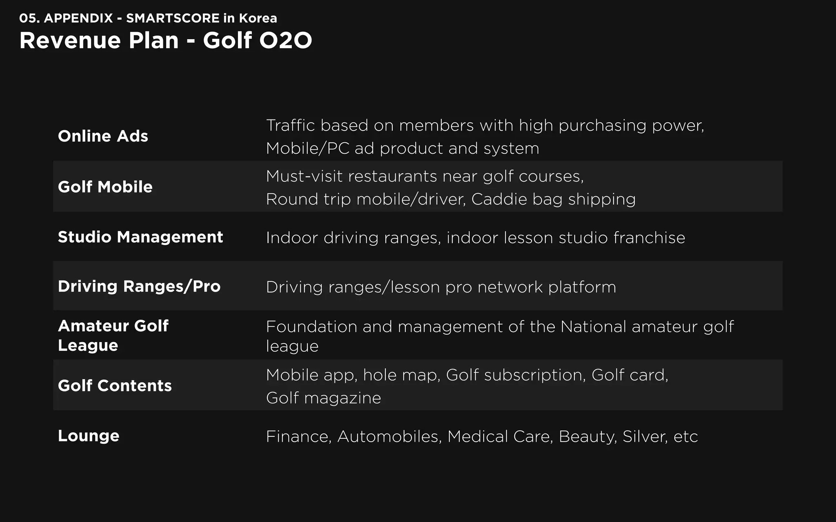The image size is (836, 522).
Task: Click the 'Studio Management' row label
Action: click(140, 237)
